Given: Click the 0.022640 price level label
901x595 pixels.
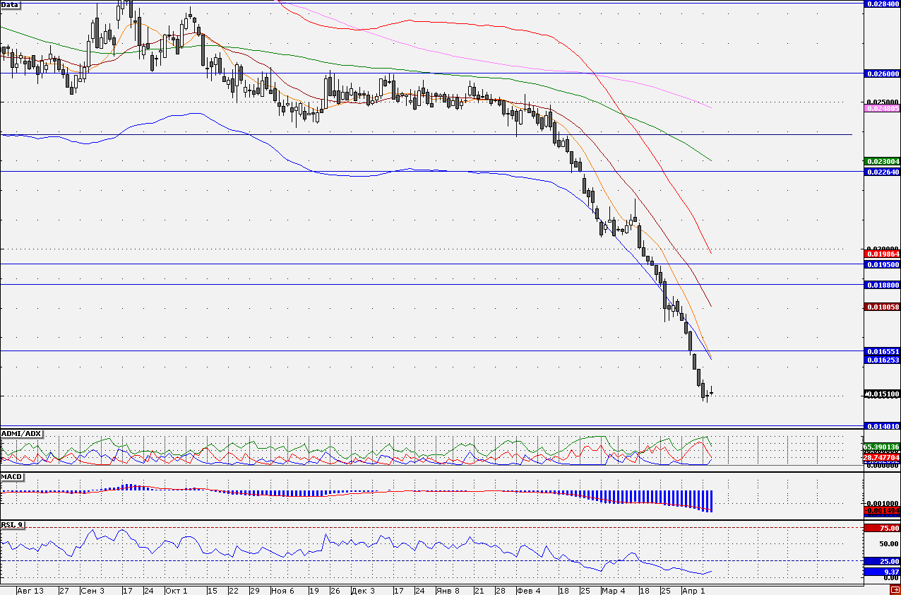Looking at the screenshot, I should [882, 171].
